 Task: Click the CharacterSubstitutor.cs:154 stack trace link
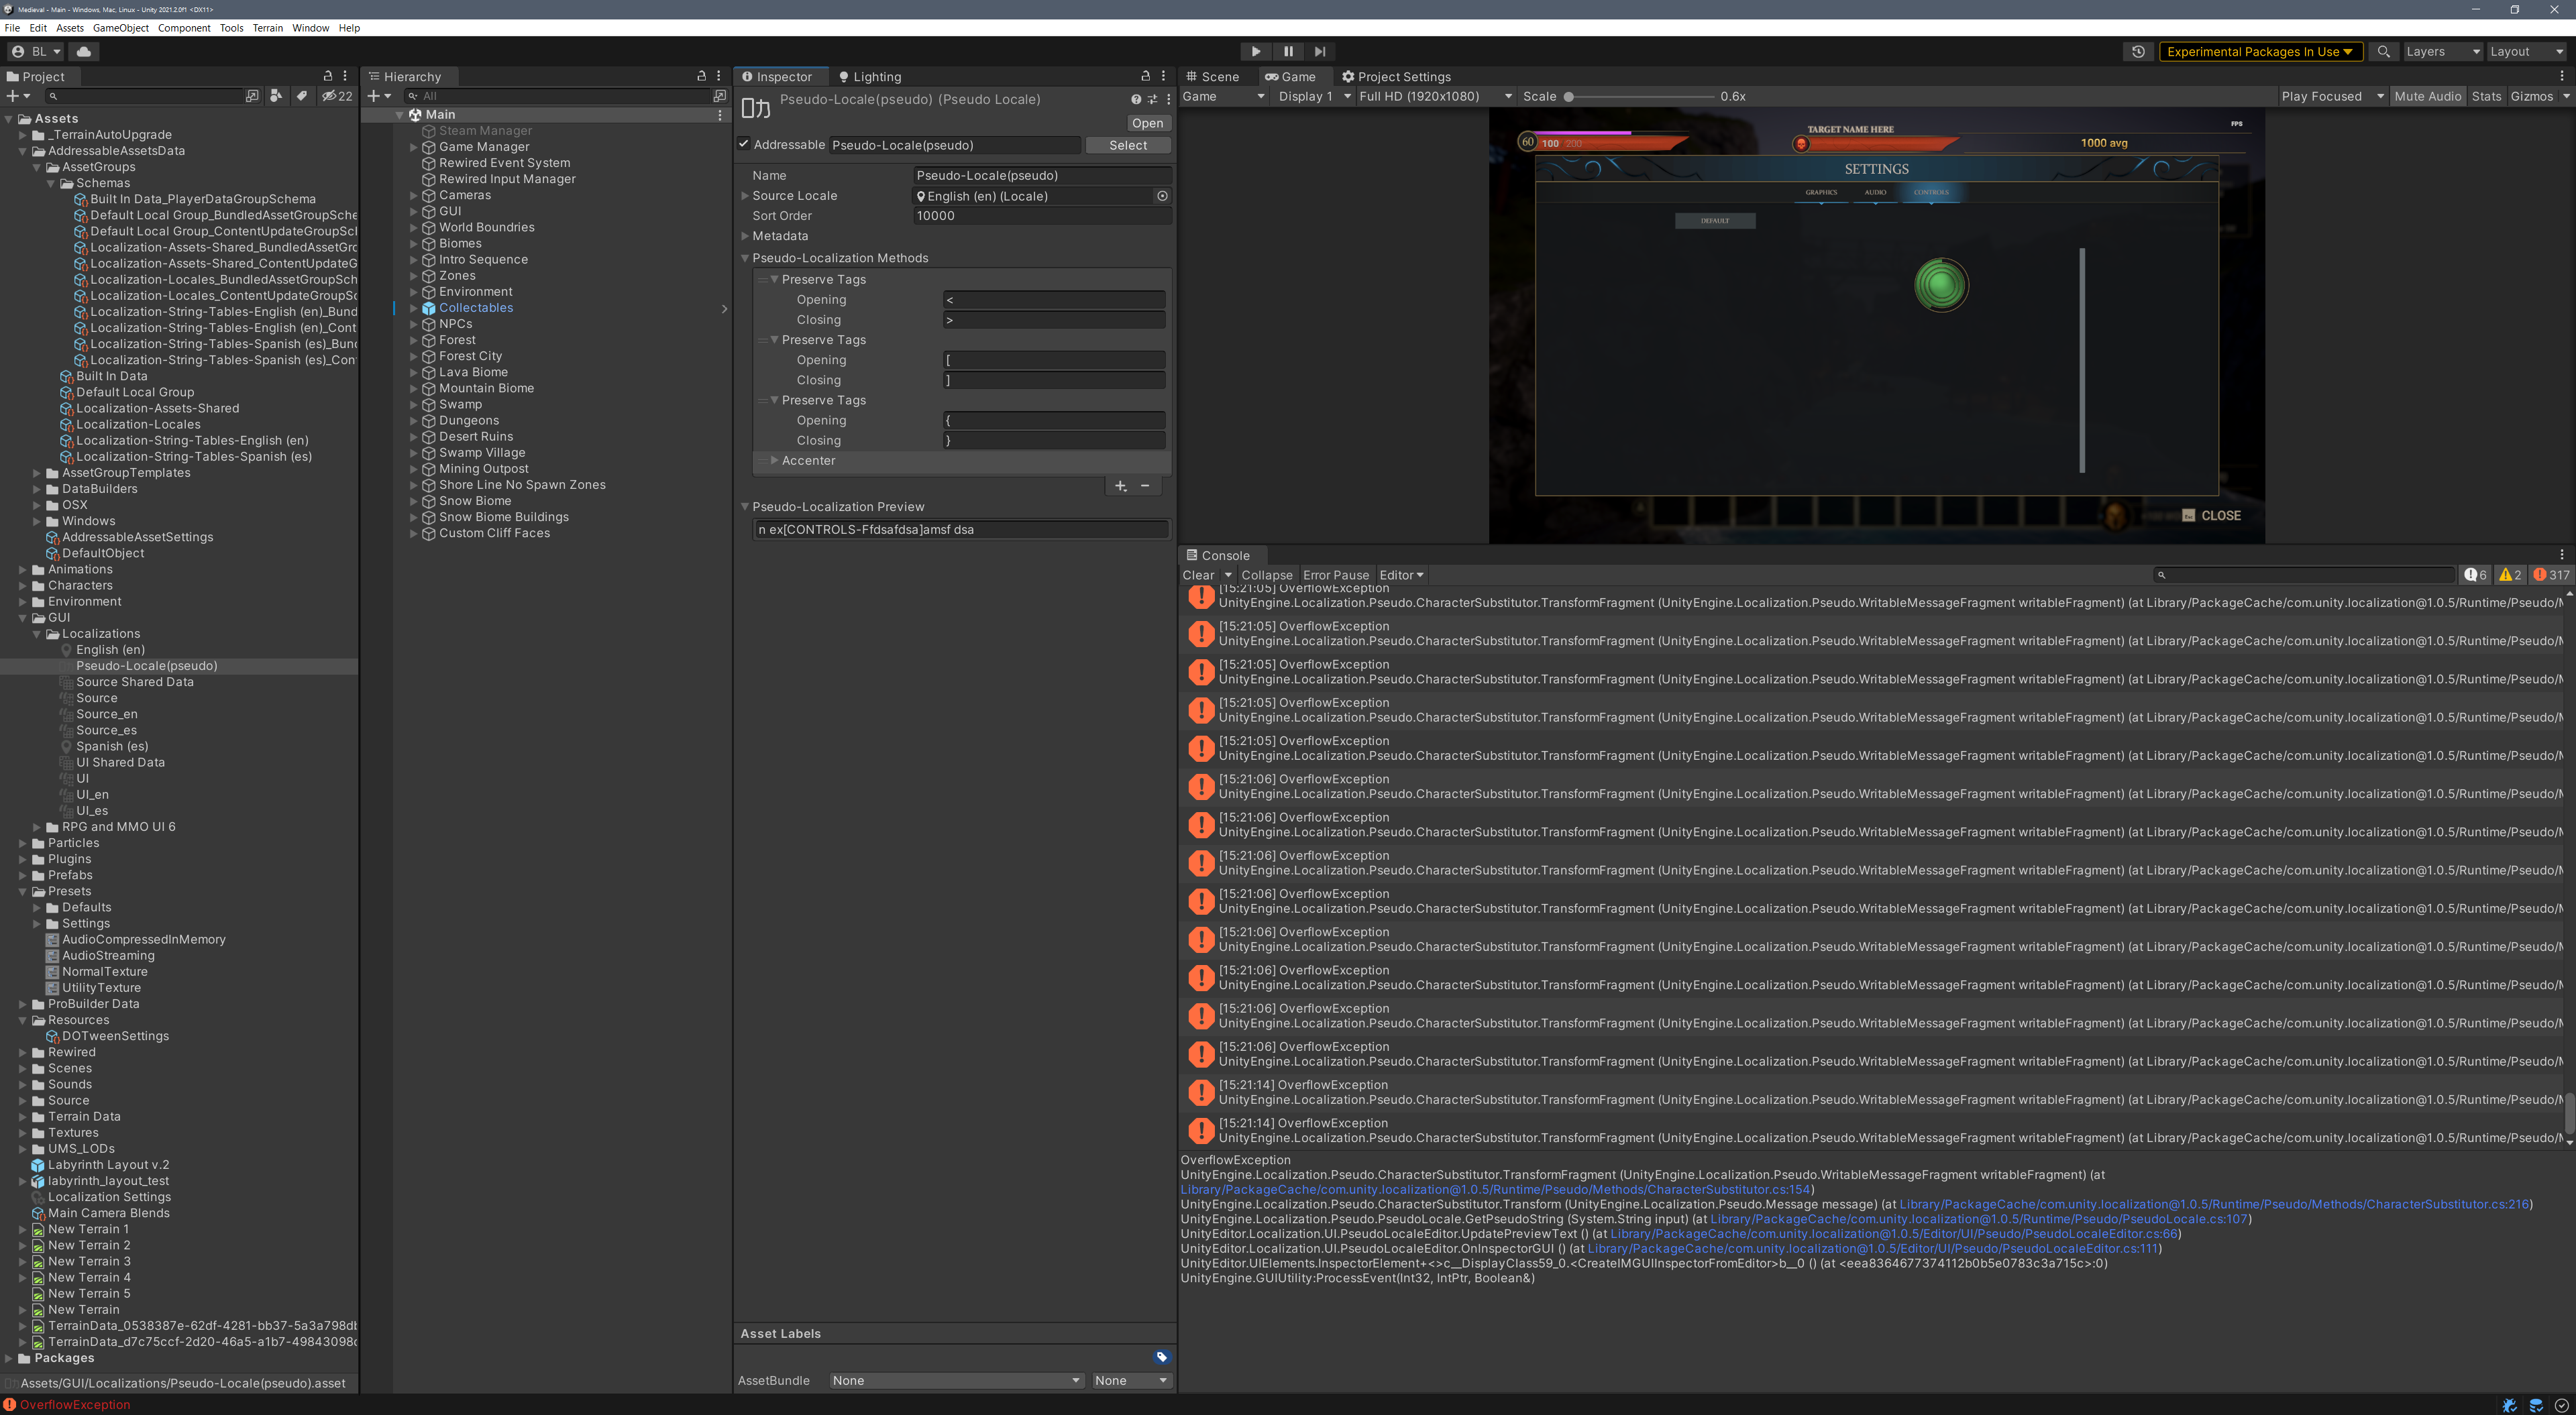[x=1495, y=1189]
